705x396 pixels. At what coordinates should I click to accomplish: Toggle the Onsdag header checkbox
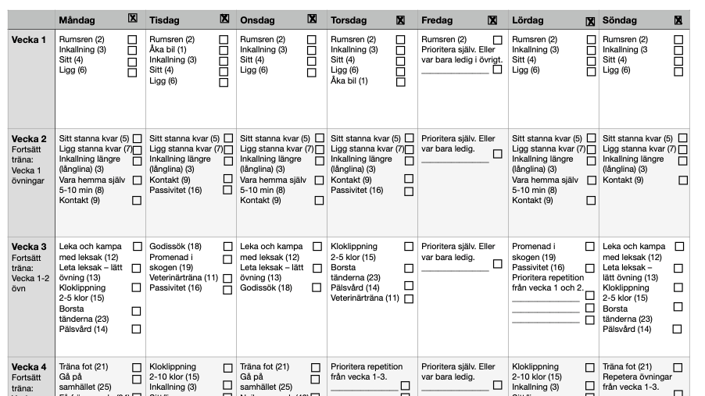click(x=313, y=20)
